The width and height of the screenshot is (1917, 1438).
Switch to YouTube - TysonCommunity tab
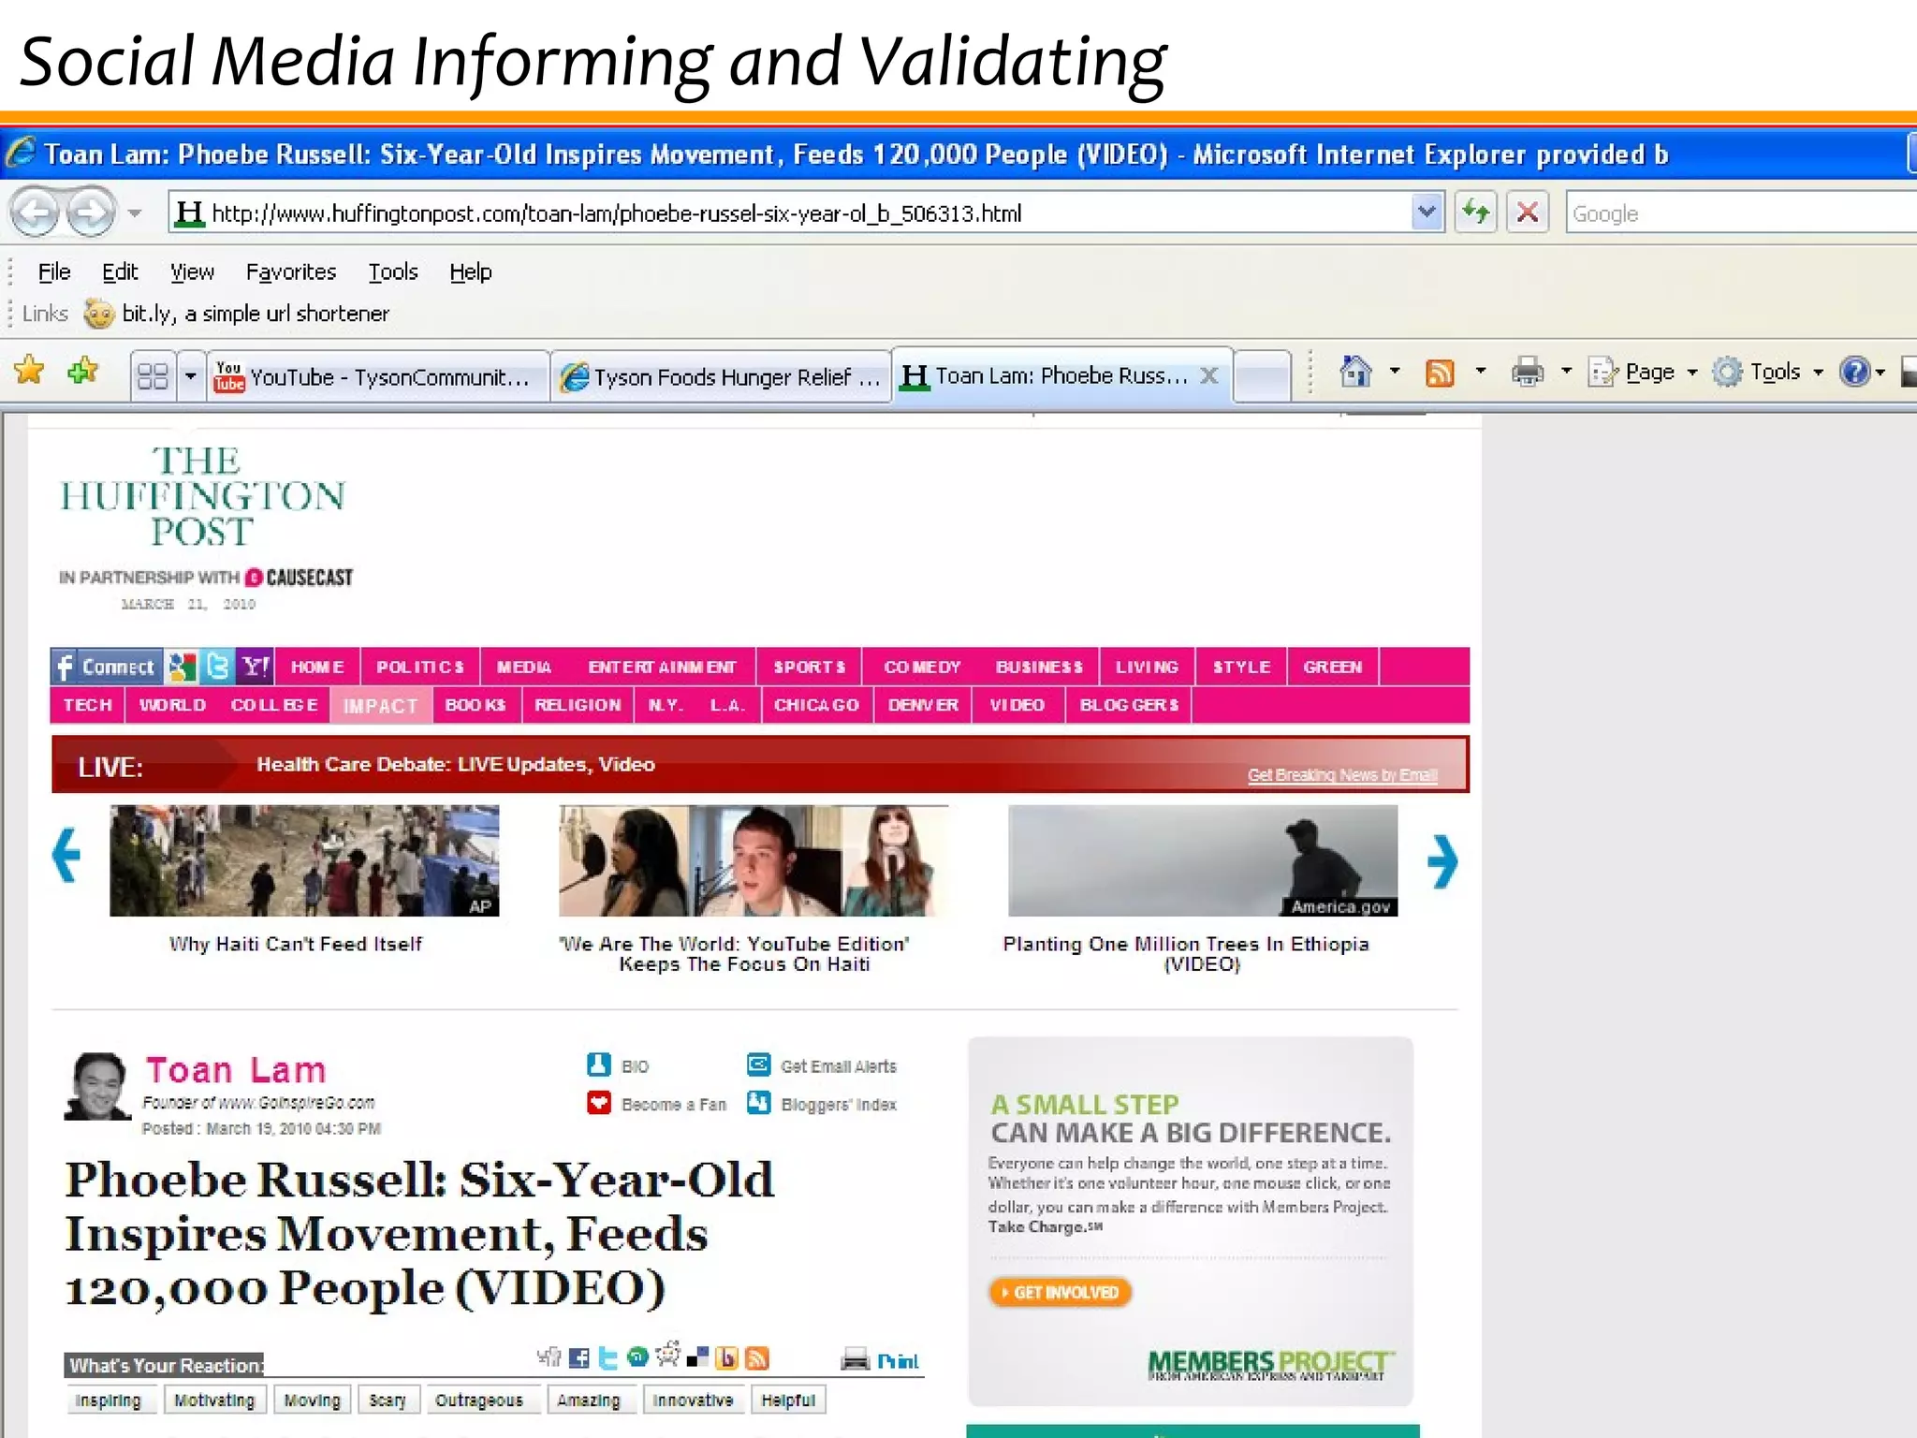378,376
